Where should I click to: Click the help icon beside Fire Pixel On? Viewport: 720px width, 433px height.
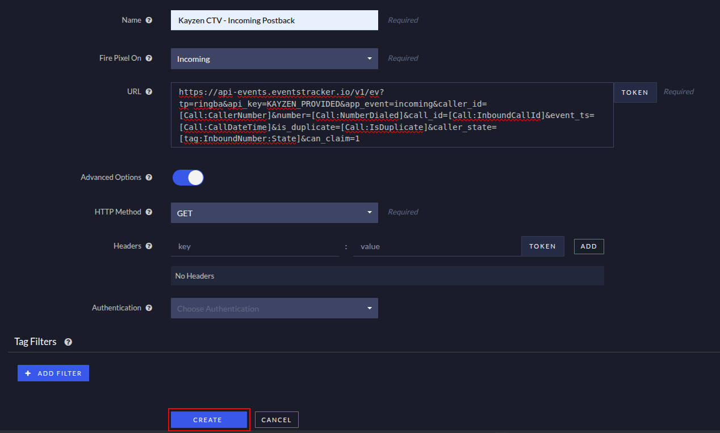(149, 58)
